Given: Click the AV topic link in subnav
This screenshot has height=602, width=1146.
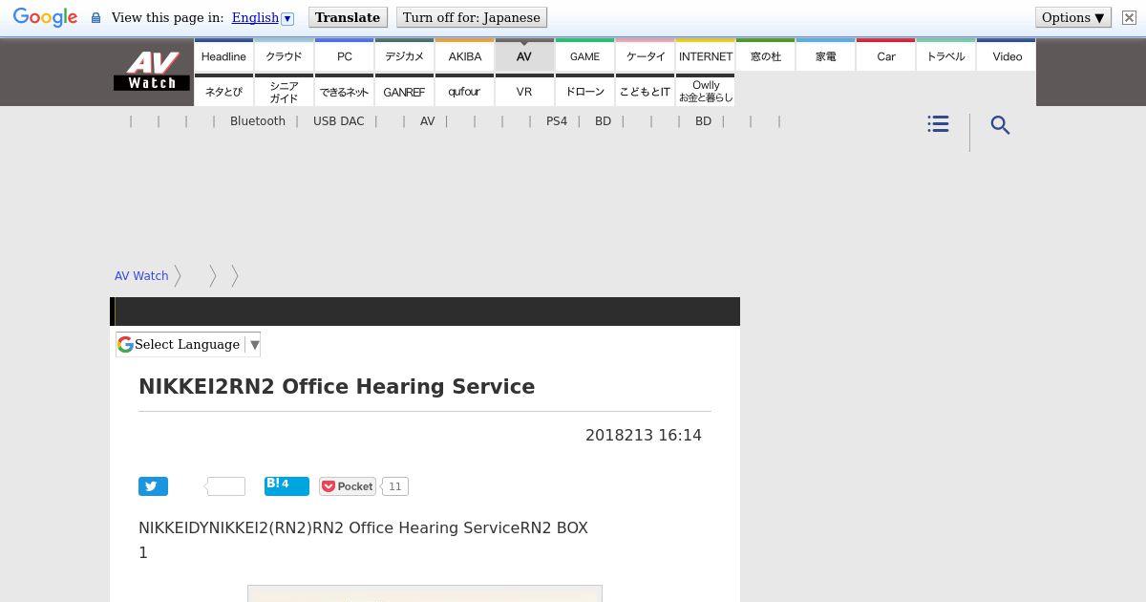Looking at the screenshot, I should coord(427,121).
